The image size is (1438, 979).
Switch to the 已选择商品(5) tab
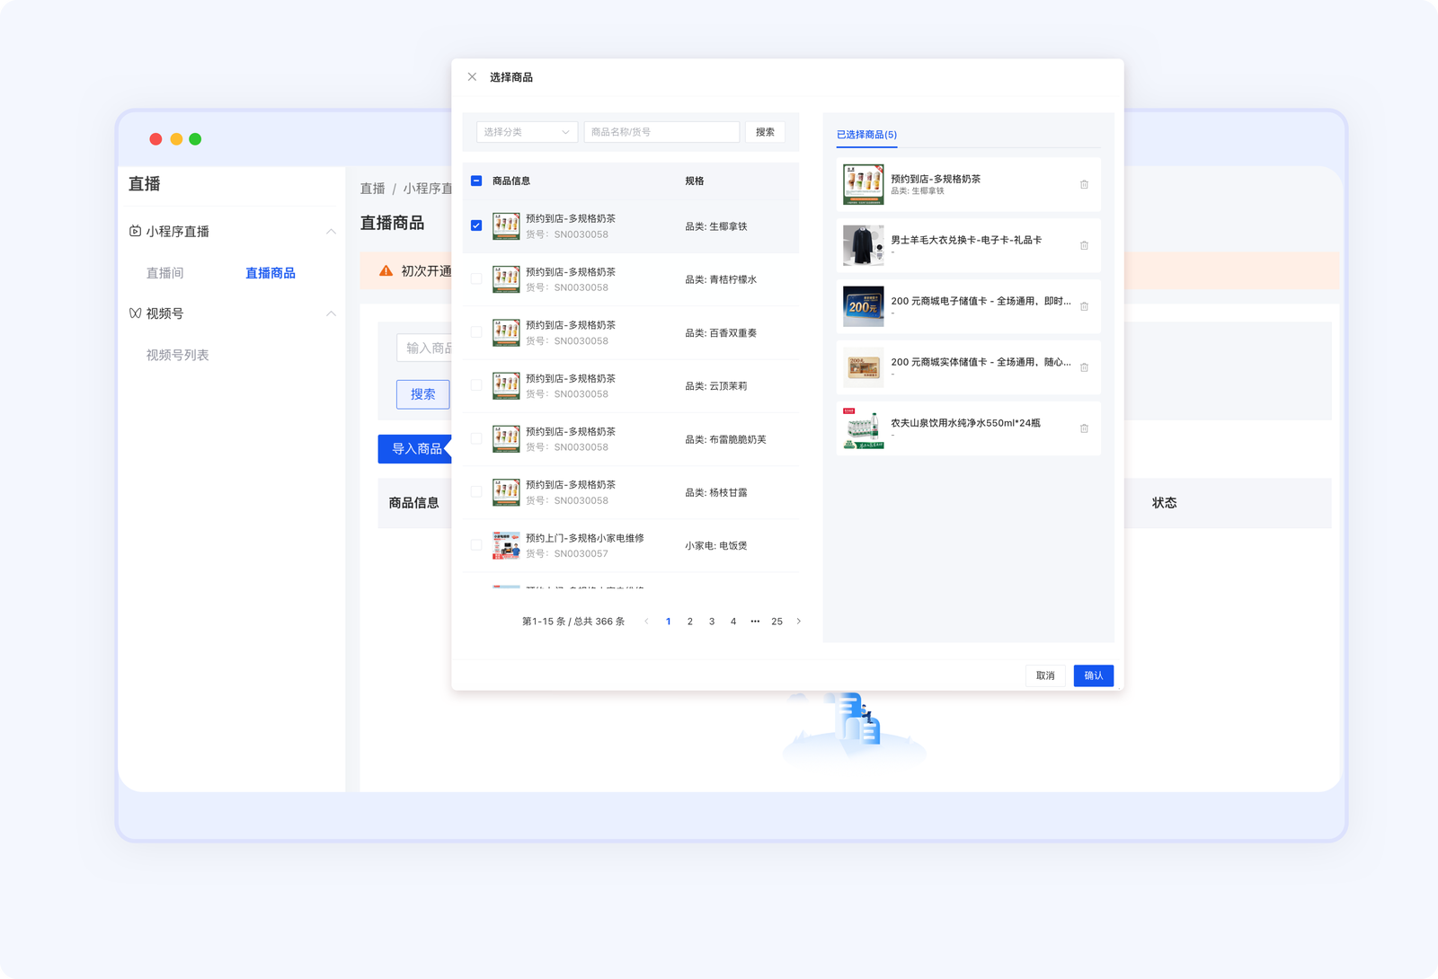[866, 135]
